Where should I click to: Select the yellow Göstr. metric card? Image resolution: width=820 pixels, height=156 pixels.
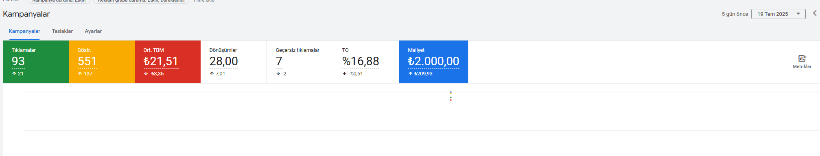tap(102, 62)
